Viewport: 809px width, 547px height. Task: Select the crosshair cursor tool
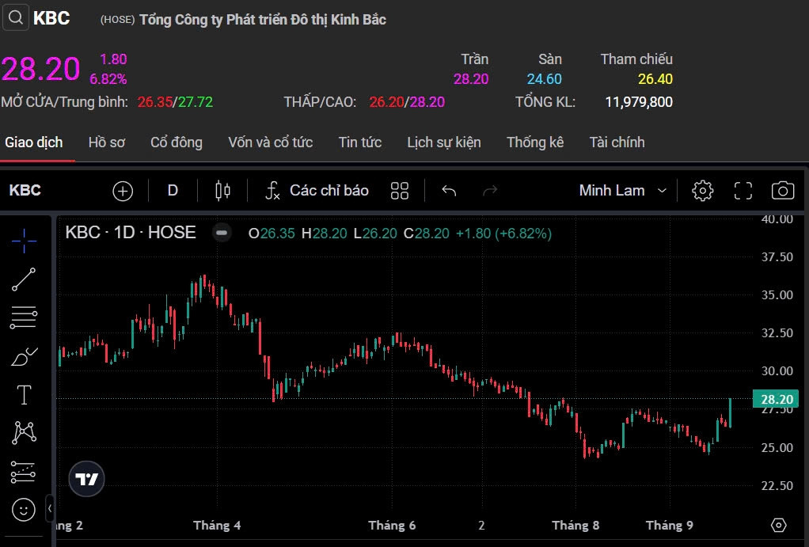click(x=24, y=241)
